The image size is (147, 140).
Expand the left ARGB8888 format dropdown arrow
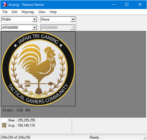[x=34, y=28]
